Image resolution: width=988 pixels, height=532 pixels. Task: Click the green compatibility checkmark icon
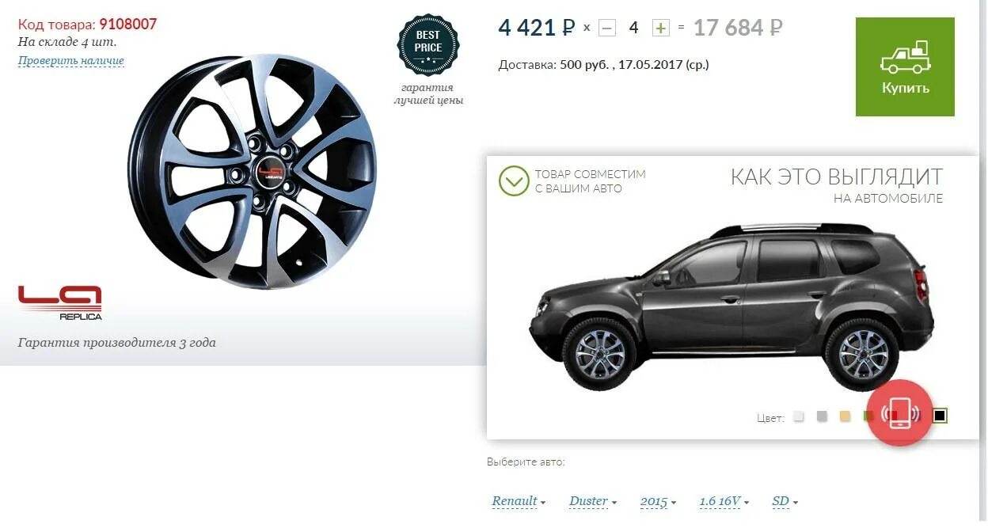514,180
